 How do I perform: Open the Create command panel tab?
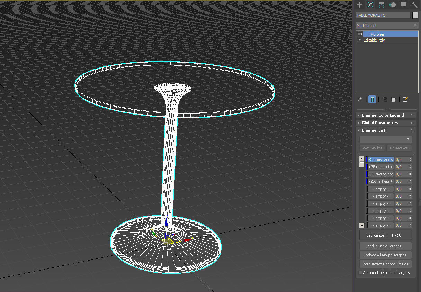(359, 4)
